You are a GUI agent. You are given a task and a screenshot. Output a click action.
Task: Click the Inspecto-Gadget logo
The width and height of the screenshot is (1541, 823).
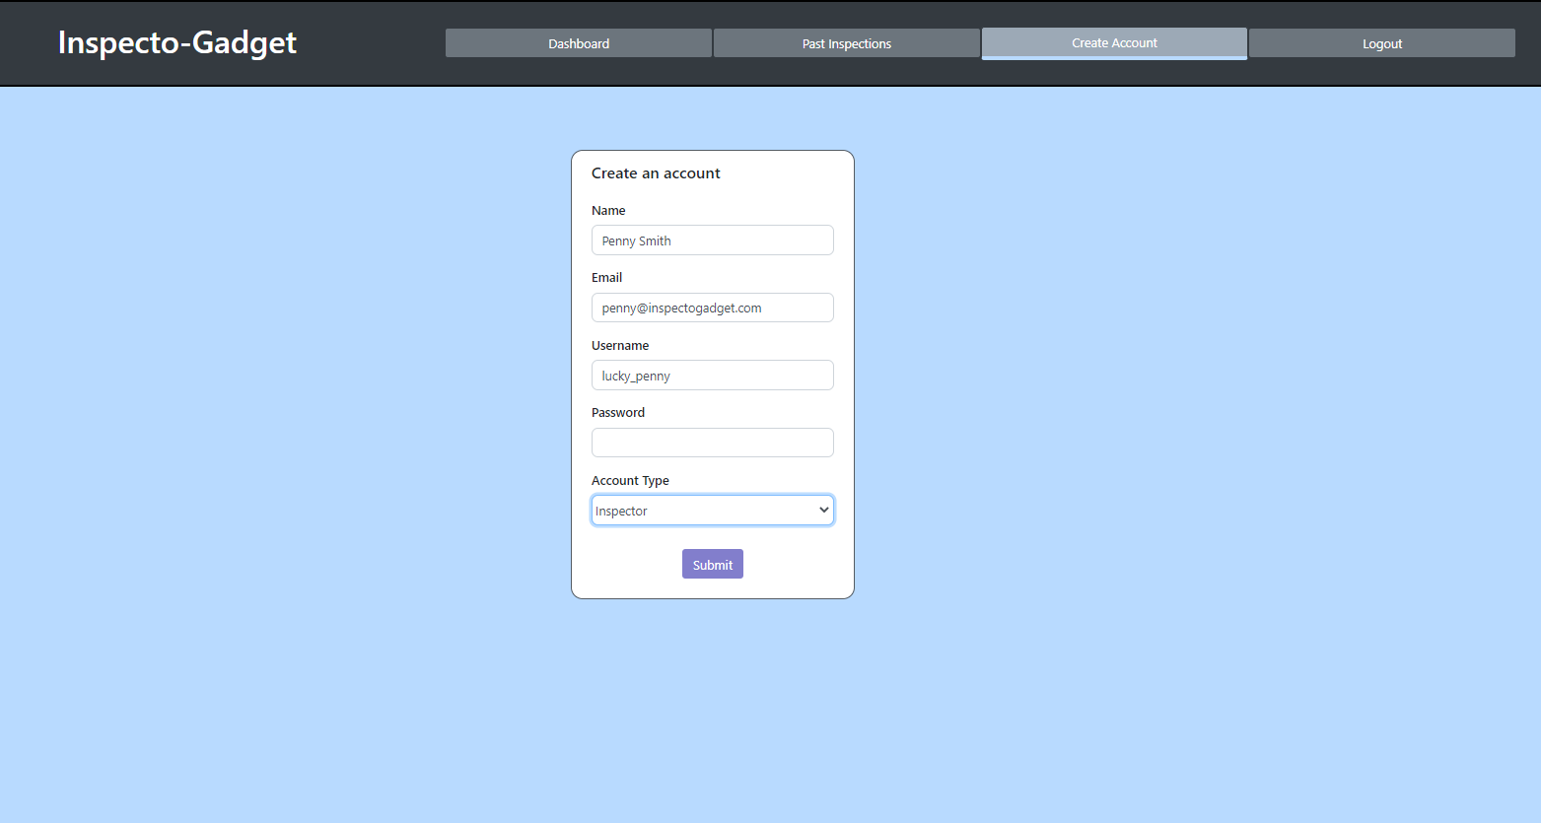coord(176,42)
